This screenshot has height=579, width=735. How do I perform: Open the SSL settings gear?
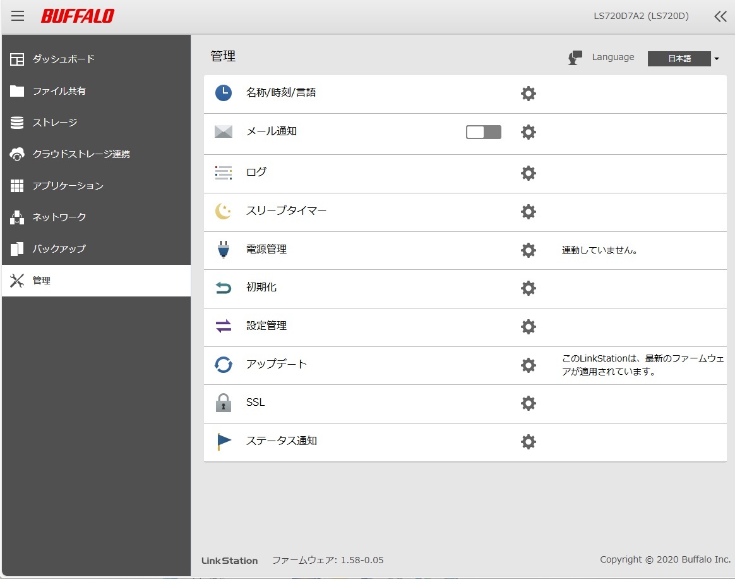[x=528, y=403]
